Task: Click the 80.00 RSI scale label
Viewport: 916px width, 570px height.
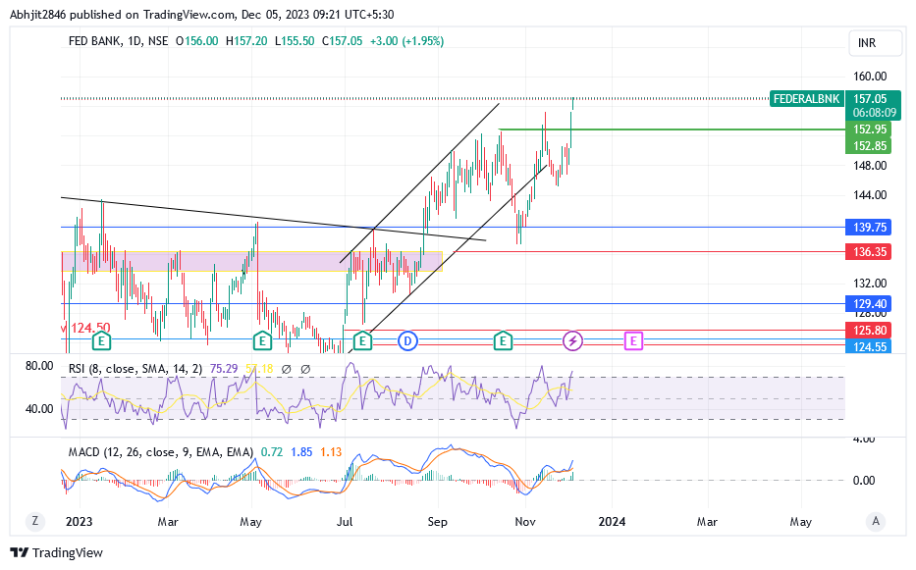Action: click(x=39, y=366)
